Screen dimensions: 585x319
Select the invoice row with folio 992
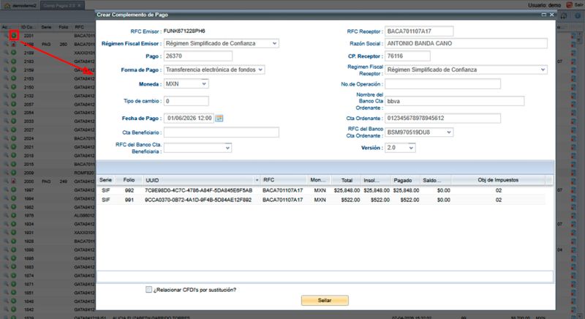pos(321,190)
